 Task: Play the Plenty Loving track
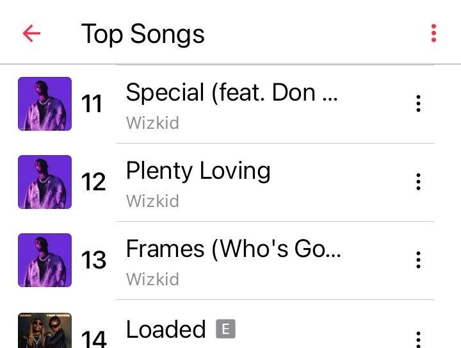tap(198, 171)
